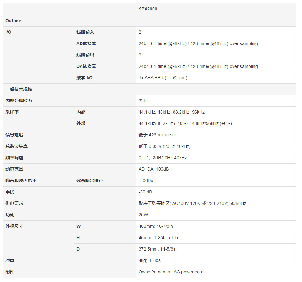Select the AD转换器 specification value text
The height and width of the screenshot is (282, 302).
(198, 43)
